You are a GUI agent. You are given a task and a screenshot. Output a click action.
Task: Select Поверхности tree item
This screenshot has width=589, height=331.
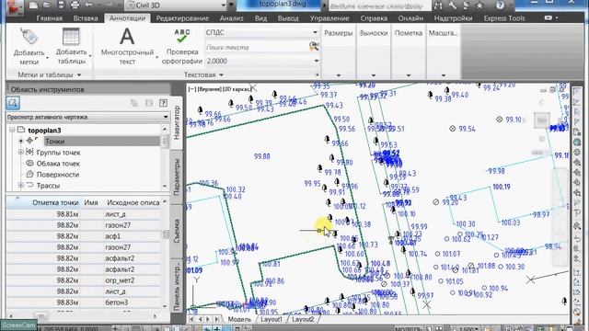tap(57, 175)
